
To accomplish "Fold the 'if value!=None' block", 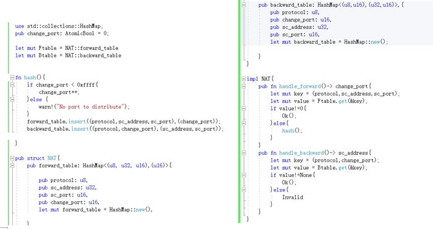I will pyautogui.click(x=244, y=175).
